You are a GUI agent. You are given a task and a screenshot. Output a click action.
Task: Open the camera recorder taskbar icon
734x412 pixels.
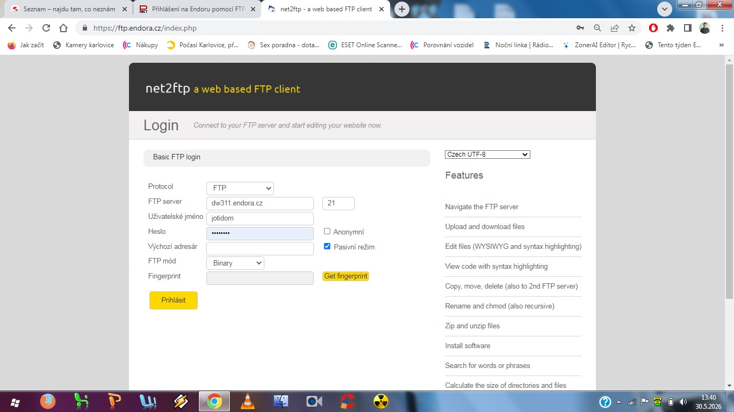click(314, 401)
